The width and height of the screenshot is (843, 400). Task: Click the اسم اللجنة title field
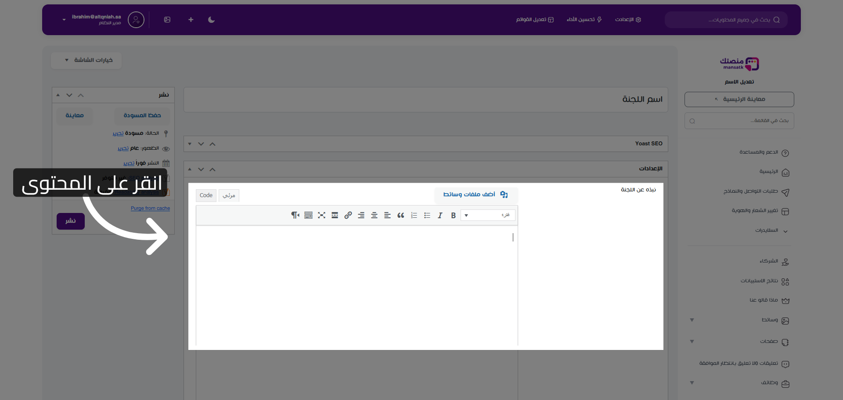[425, 100]
